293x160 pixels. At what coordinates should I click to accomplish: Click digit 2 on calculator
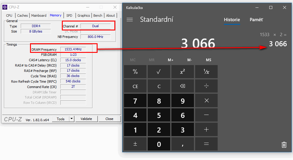click(159, 130)
